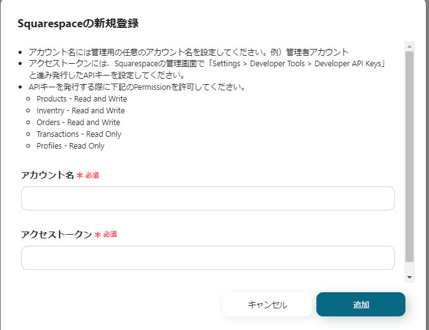The width and height of the screenshot is (429, 330).
Task: Click the vertical scrollbar thumb
Action: (409, 155)
